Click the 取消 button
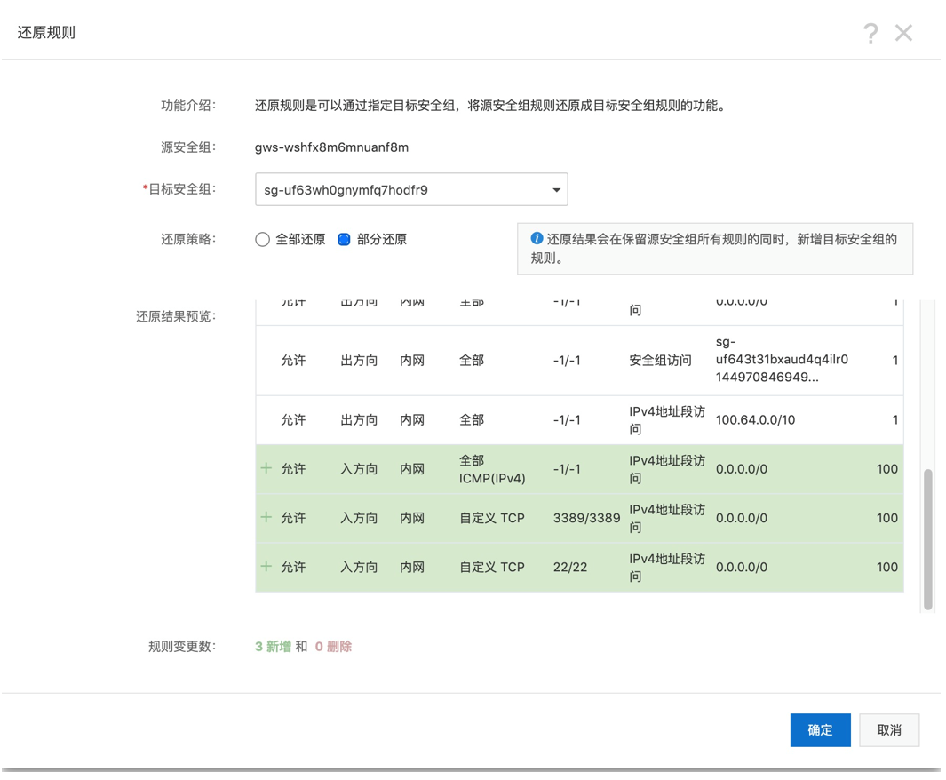This screenshot has width=946, height=780. coord(888,729)
